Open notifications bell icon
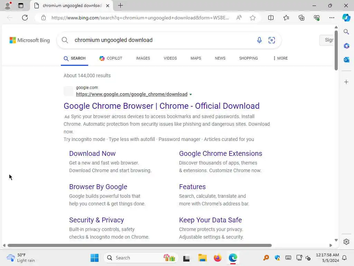The height and width of the screenshot is (266, 354). [x=344, y=258]
